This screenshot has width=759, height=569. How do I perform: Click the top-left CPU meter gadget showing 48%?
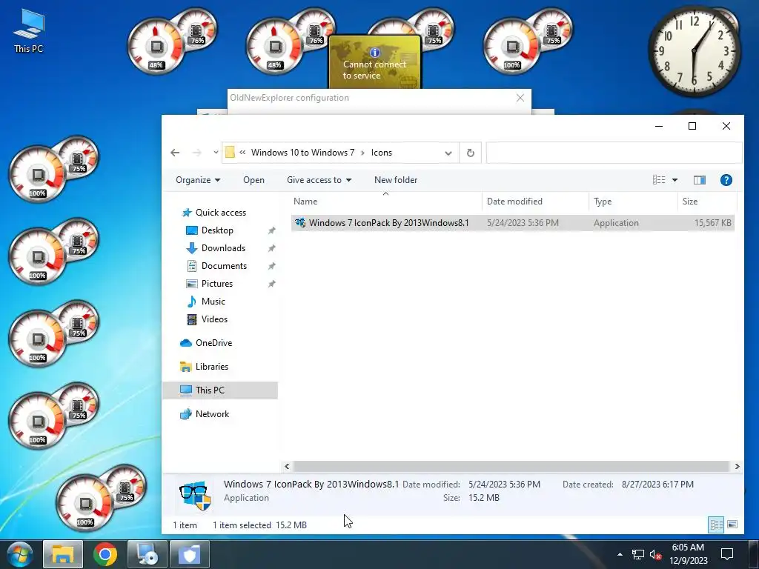156,47
